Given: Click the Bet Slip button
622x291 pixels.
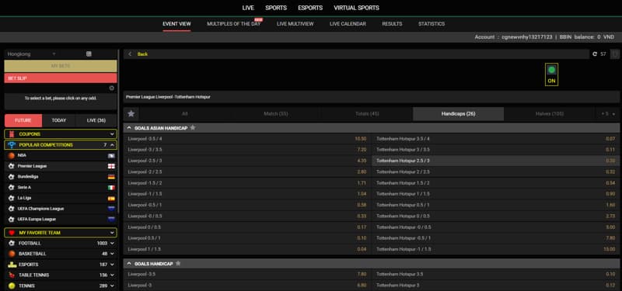Looking at the screenshot, I should (61, 78).
